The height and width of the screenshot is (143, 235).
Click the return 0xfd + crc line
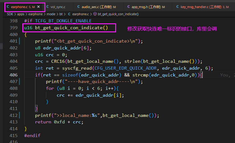(59, 122)
